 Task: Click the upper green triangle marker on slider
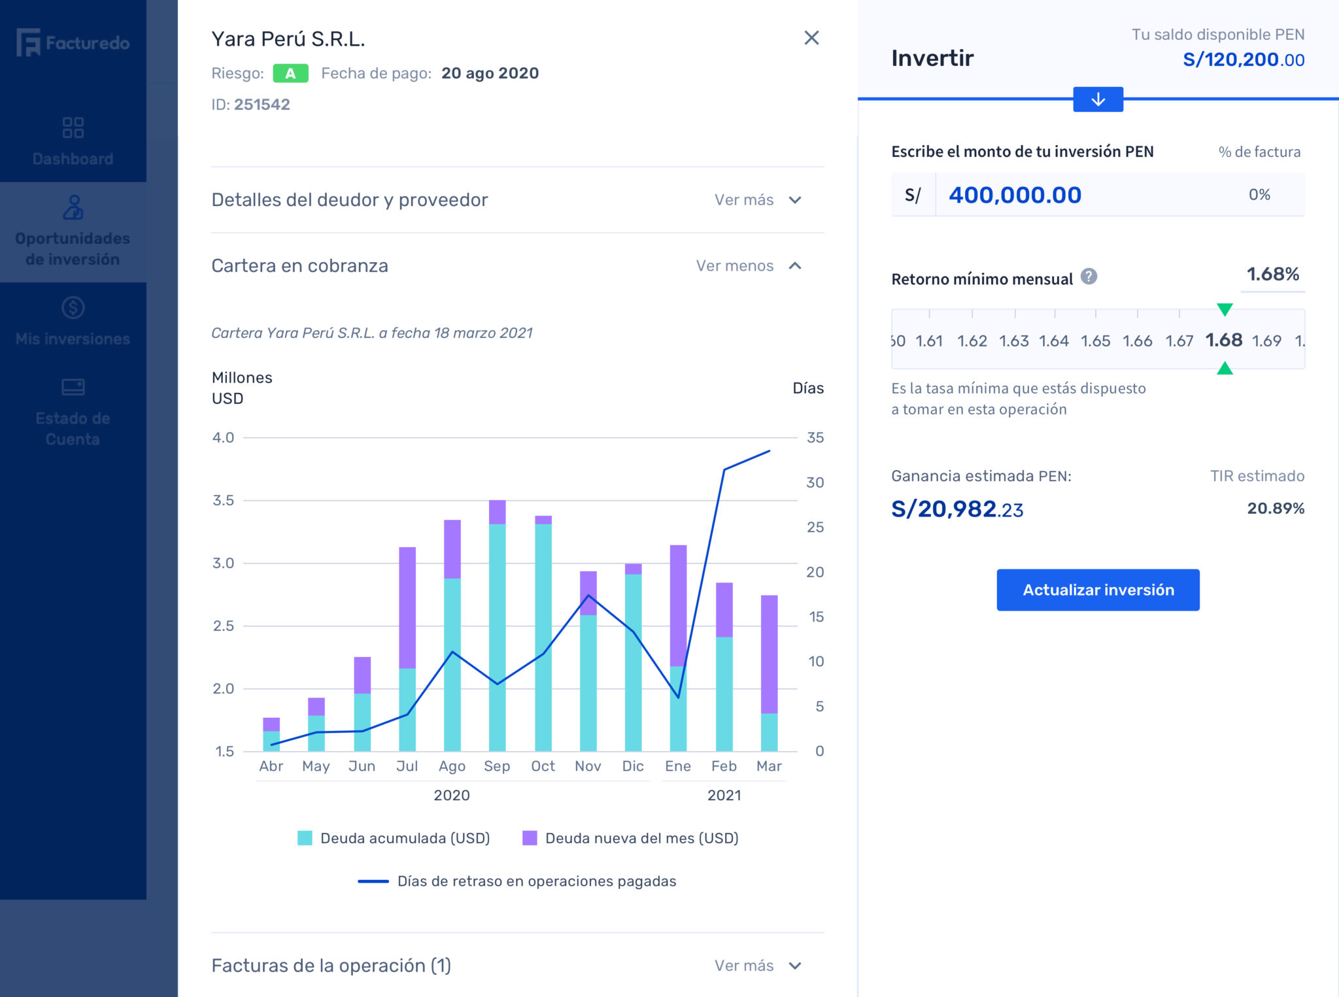[1225, 309]
